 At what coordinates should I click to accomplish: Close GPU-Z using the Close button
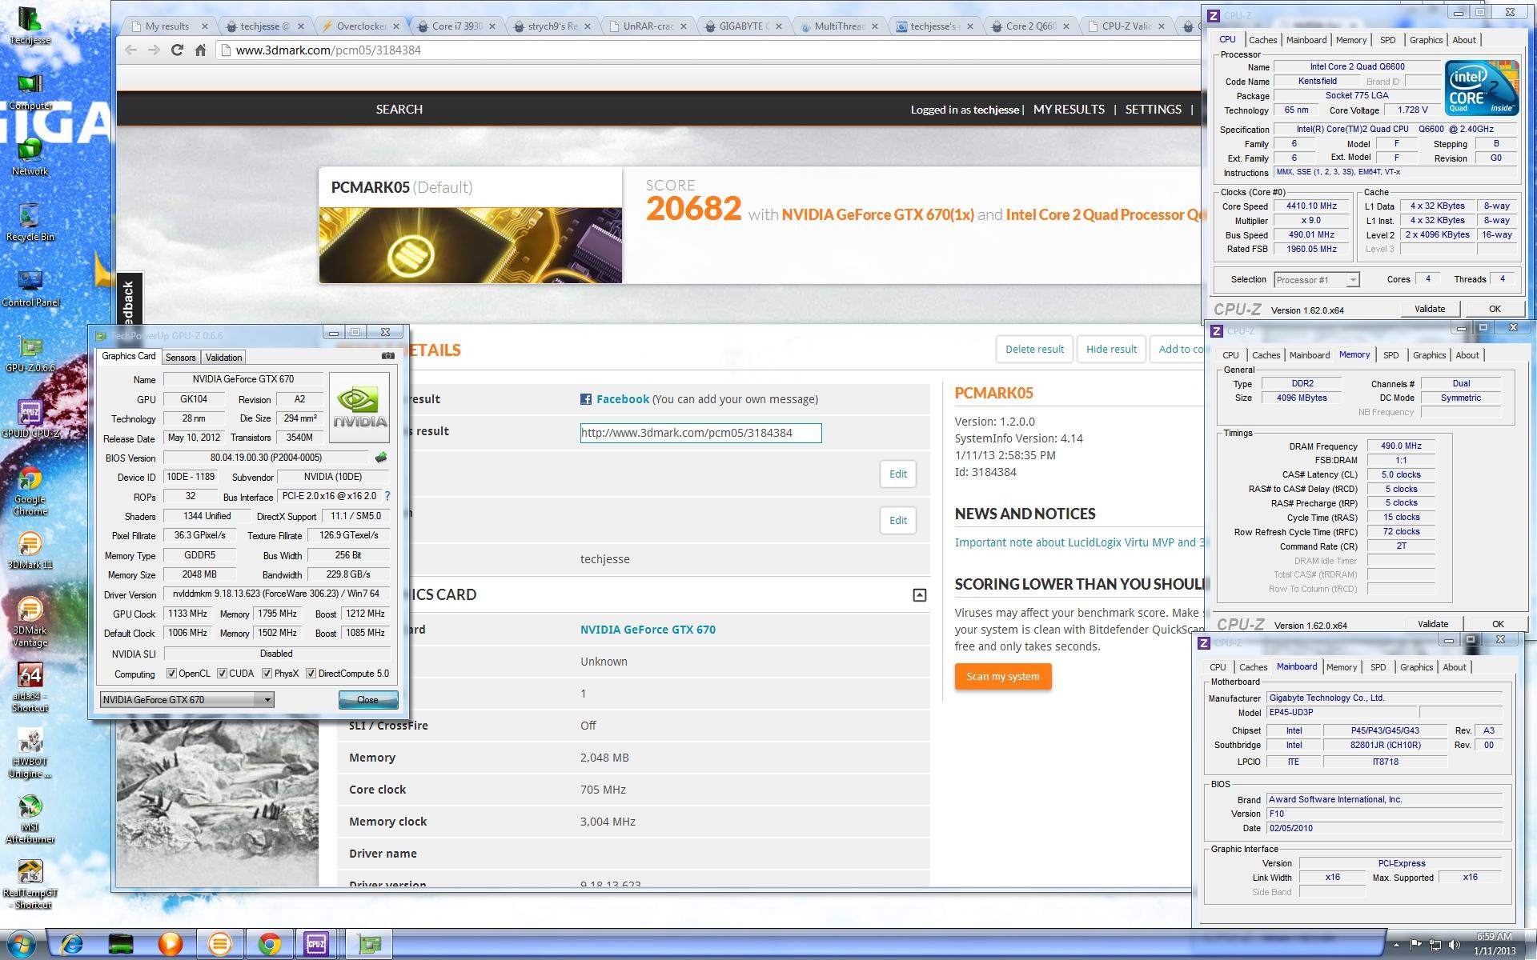click(x=367, y=699)
